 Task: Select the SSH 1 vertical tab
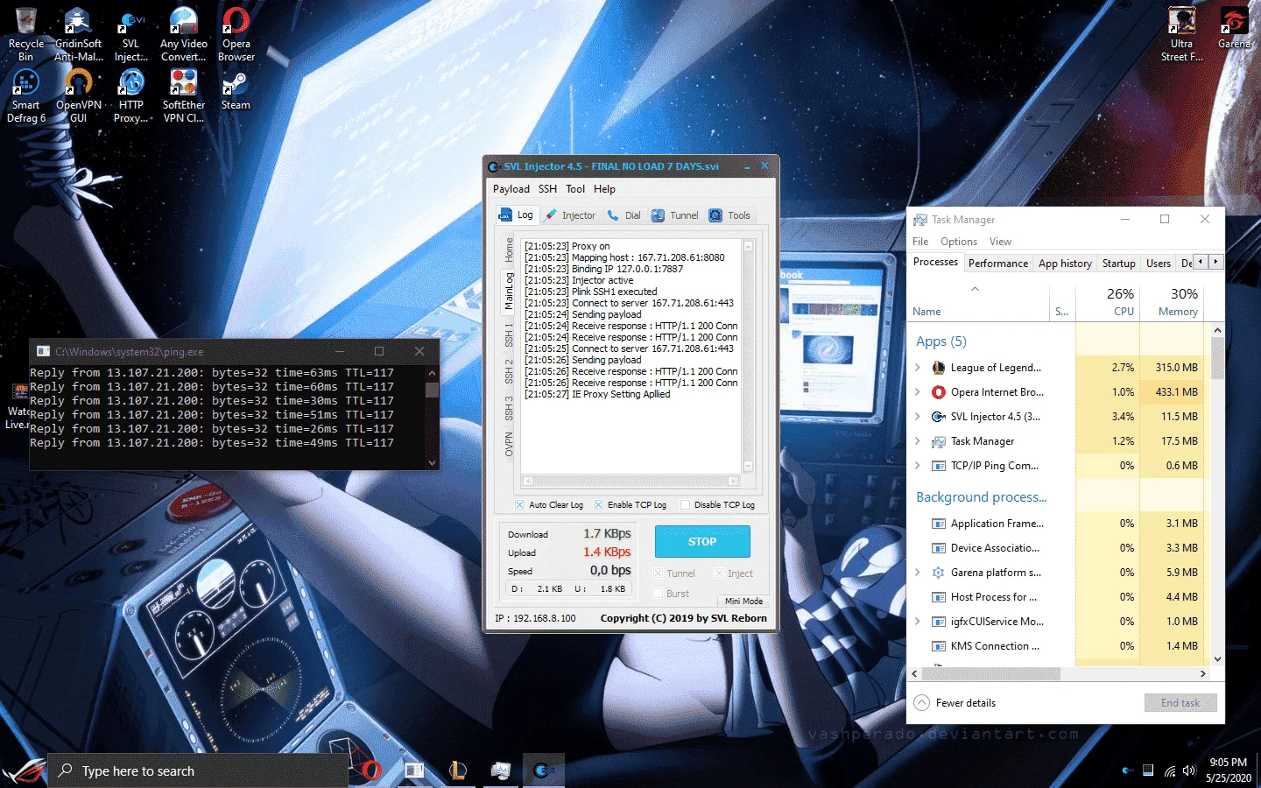tap(509, 334)
